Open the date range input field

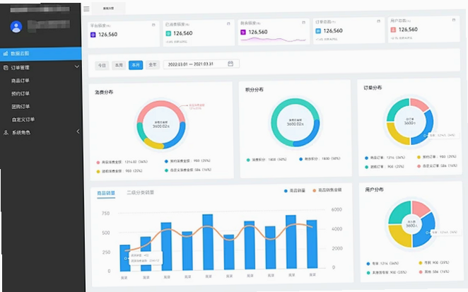201,64
